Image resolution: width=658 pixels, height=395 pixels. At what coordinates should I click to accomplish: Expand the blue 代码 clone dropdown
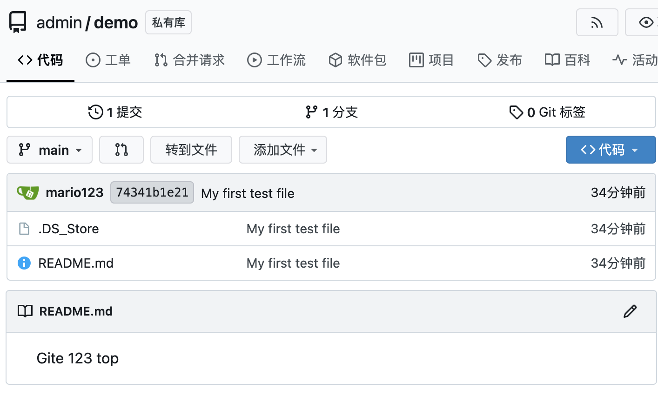click(611, 150)
